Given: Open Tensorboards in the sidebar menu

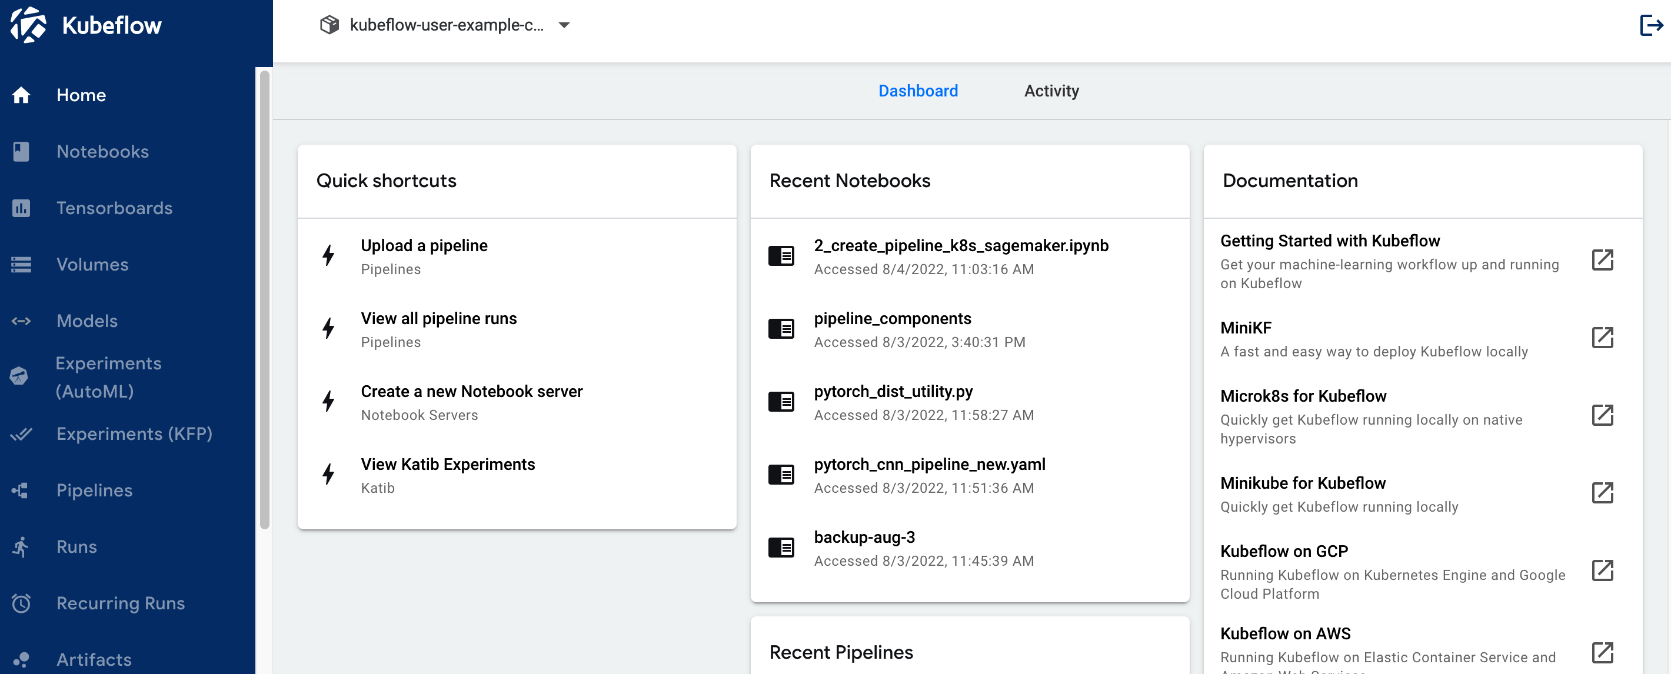Looking at the screenshot, I should click(128, 208).
